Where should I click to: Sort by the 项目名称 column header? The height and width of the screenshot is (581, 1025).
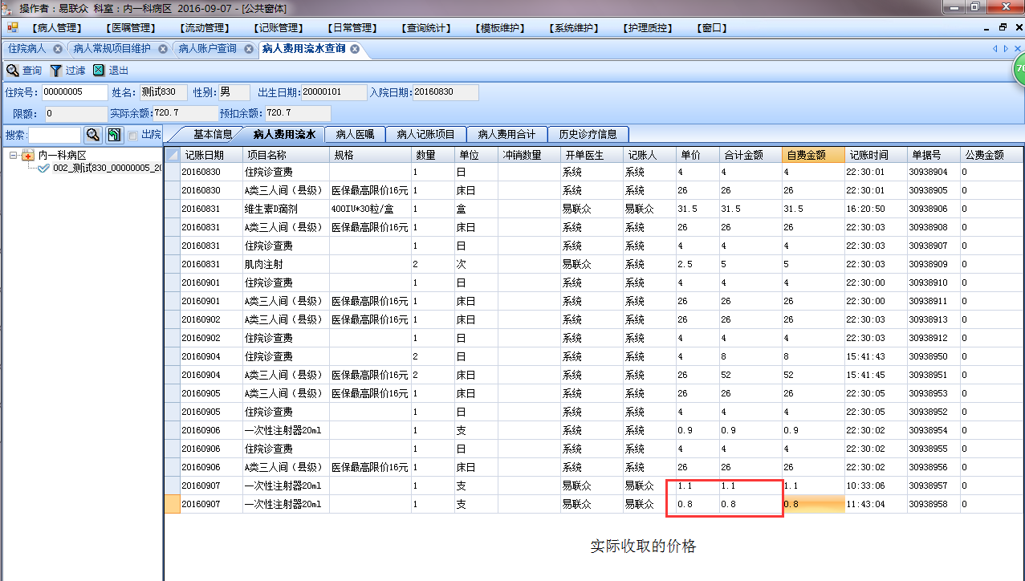(286, 155)
